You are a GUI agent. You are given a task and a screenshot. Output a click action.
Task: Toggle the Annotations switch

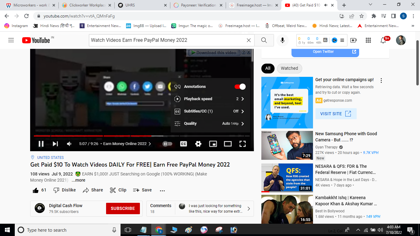click(240, 87)
